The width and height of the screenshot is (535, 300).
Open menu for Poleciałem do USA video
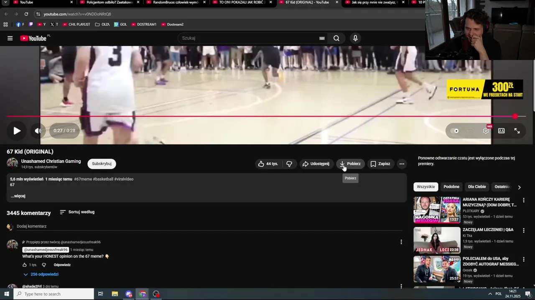(x=523, y=260)
